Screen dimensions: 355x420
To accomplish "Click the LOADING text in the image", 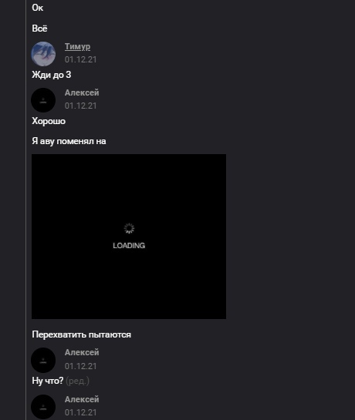I will pos(129,246).
